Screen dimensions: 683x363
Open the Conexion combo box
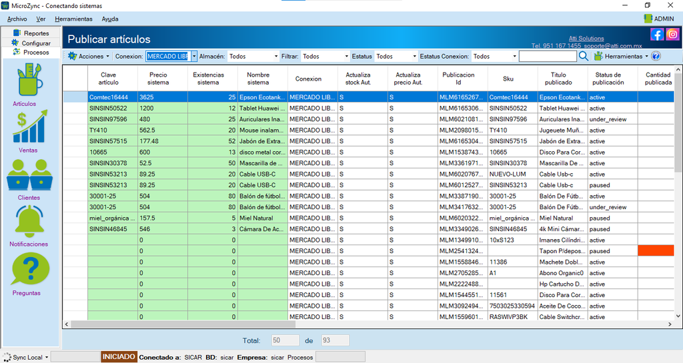194,56
